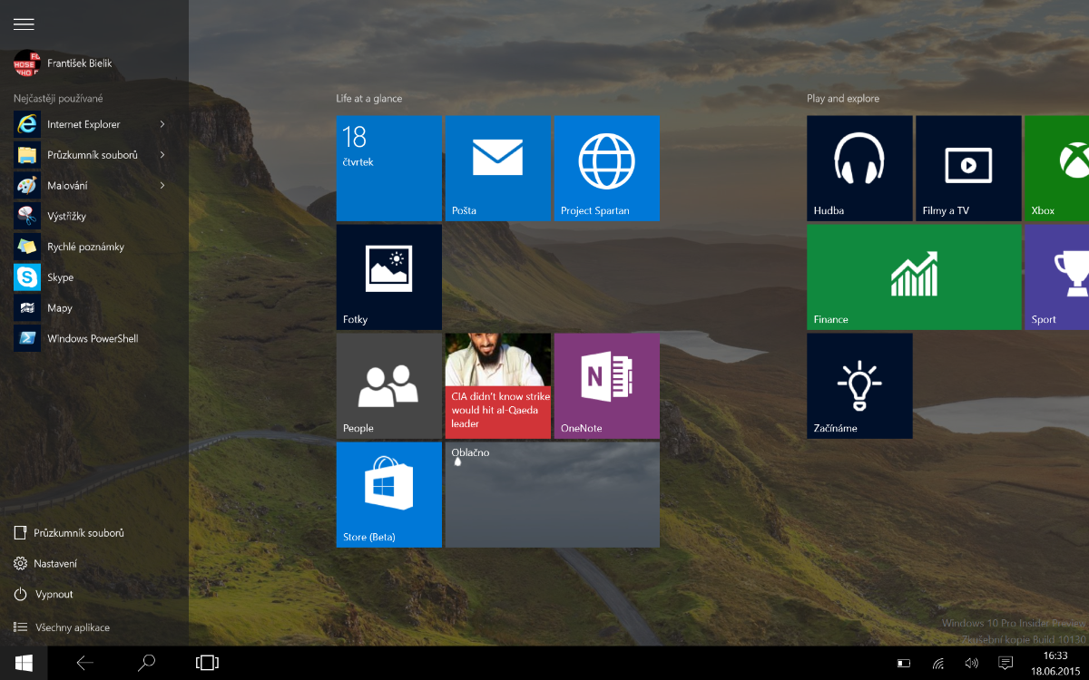
Task: Click the Vypnout power button
Action: pos(54,594)
